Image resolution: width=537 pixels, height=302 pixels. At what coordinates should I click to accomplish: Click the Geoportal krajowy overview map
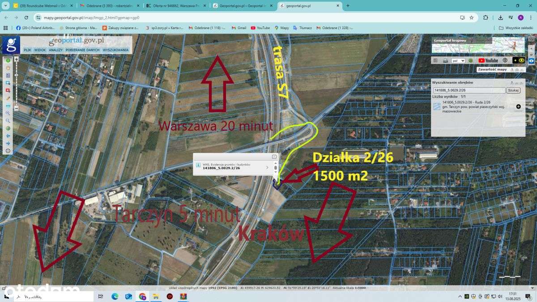(478, 45)
